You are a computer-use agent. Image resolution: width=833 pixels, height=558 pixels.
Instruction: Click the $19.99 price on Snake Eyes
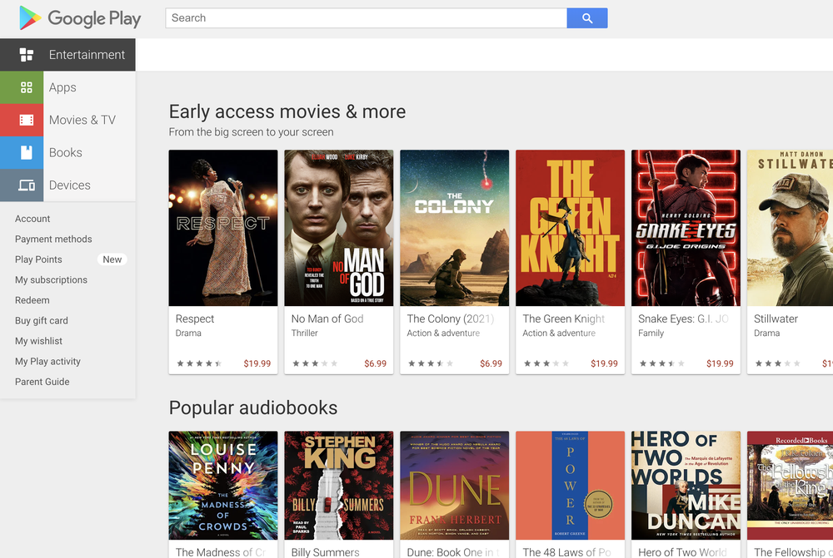[720, 363]
